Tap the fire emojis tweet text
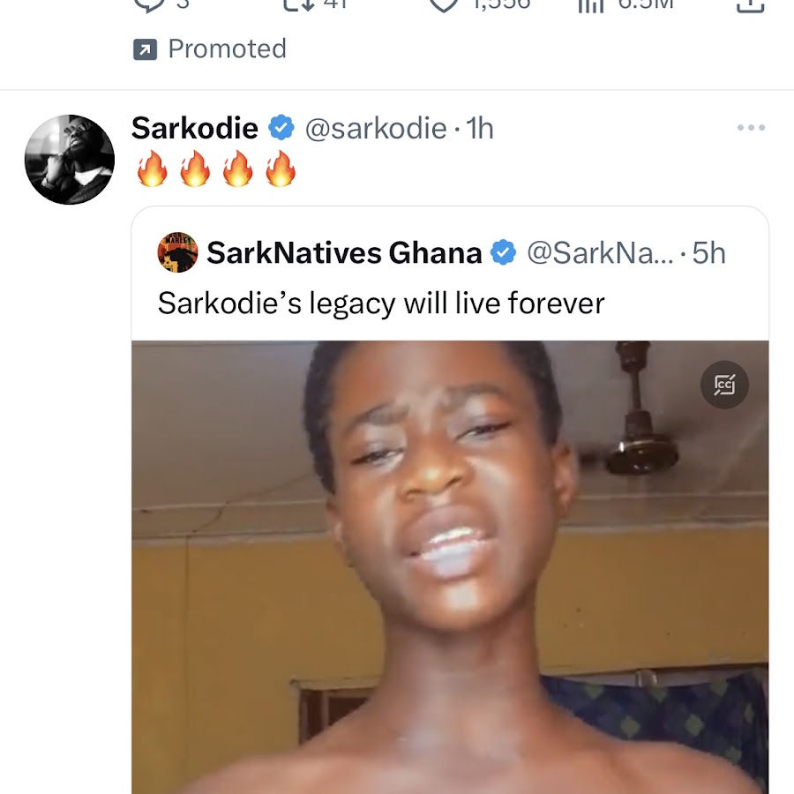 coord(216,169)
